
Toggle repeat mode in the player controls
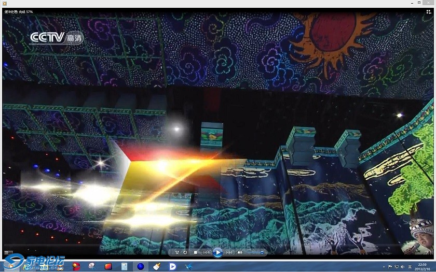pos(185,253)
